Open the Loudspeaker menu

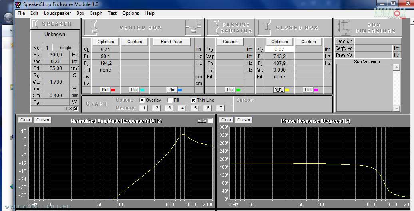(x=57, y=13)
